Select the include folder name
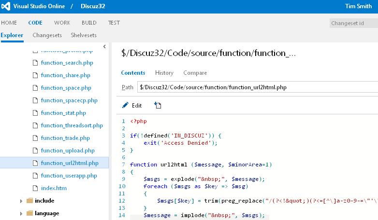 44,201
